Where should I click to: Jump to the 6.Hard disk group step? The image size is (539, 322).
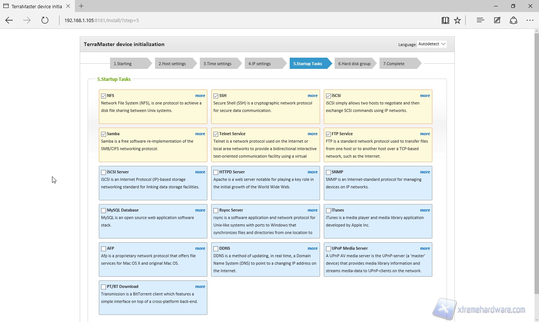click(x=354, y=64)
